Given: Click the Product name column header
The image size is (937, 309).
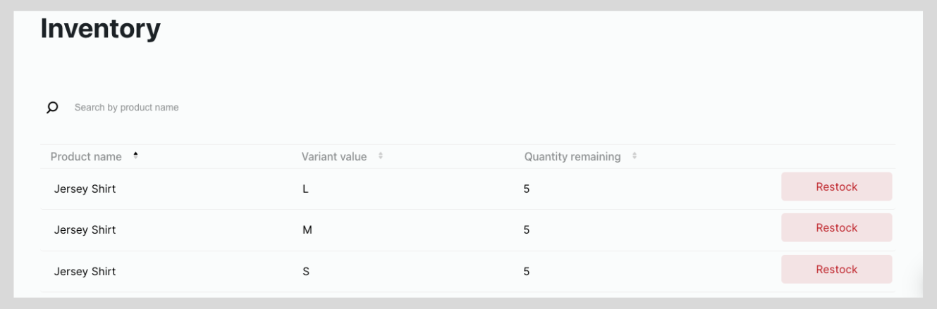Looking at the screenshot, I should (86, 157).
